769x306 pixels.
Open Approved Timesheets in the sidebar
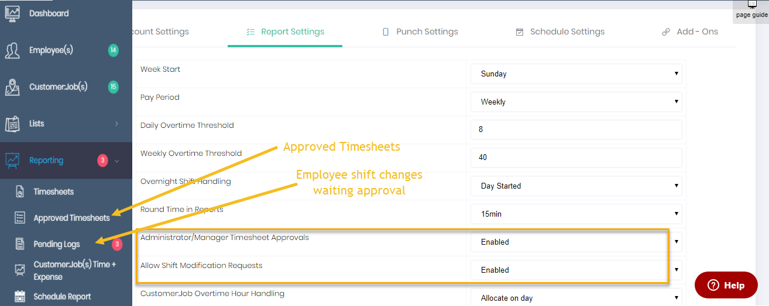71,218
